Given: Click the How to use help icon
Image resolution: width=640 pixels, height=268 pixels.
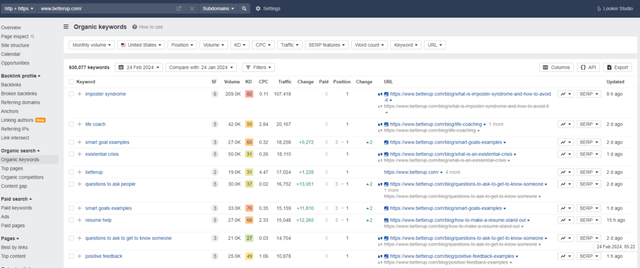Looking at the screenshot, I should 134,27.
